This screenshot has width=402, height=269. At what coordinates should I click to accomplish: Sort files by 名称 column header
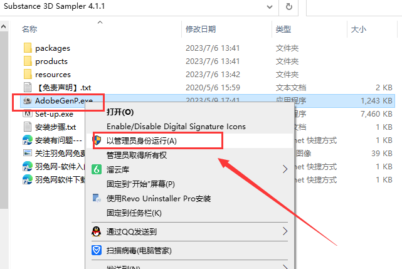pos(29,29)
